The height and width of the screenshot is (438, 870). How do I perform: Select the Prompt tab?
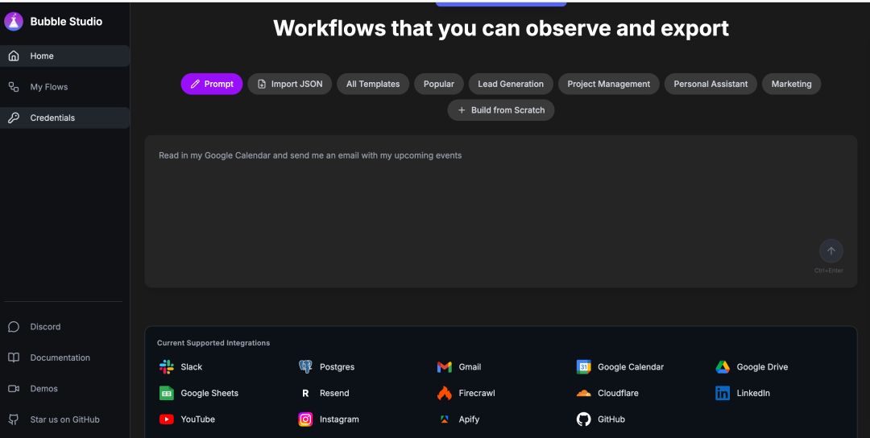coord(211,84)
